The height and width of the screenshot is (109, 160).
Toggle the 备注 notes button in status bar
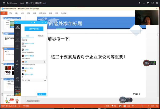106,106
